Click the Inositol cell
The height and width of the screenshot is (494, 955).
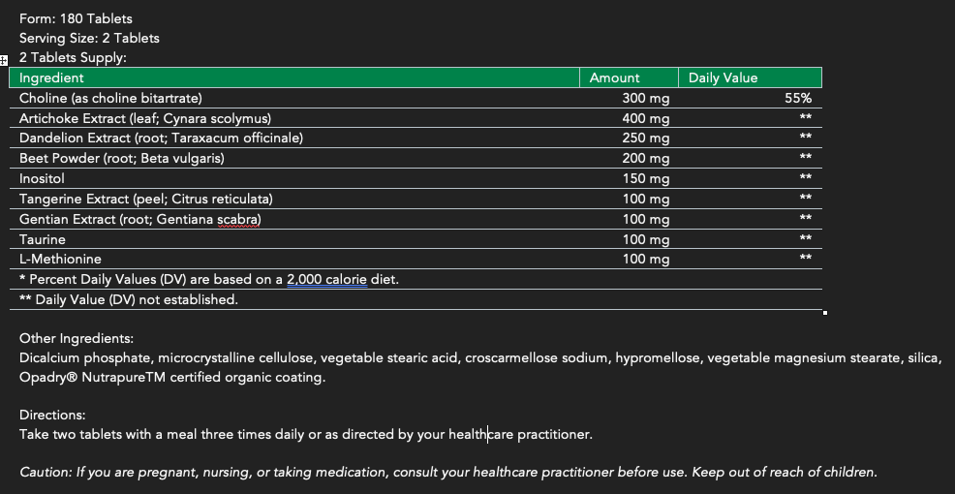click(43, 179)
